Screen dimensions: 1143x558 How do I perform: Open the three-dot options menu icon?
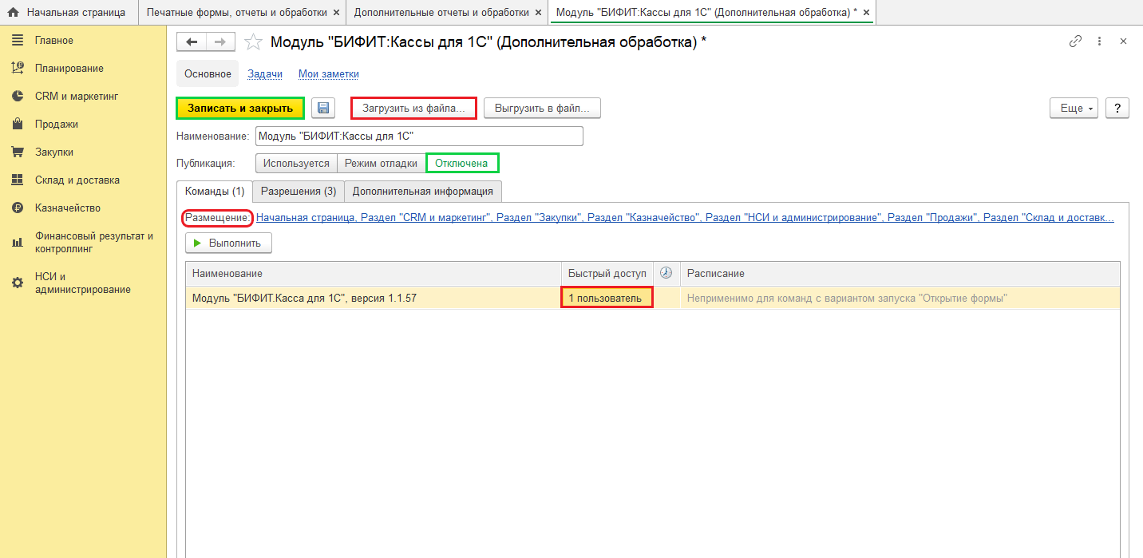[1099, 42]
